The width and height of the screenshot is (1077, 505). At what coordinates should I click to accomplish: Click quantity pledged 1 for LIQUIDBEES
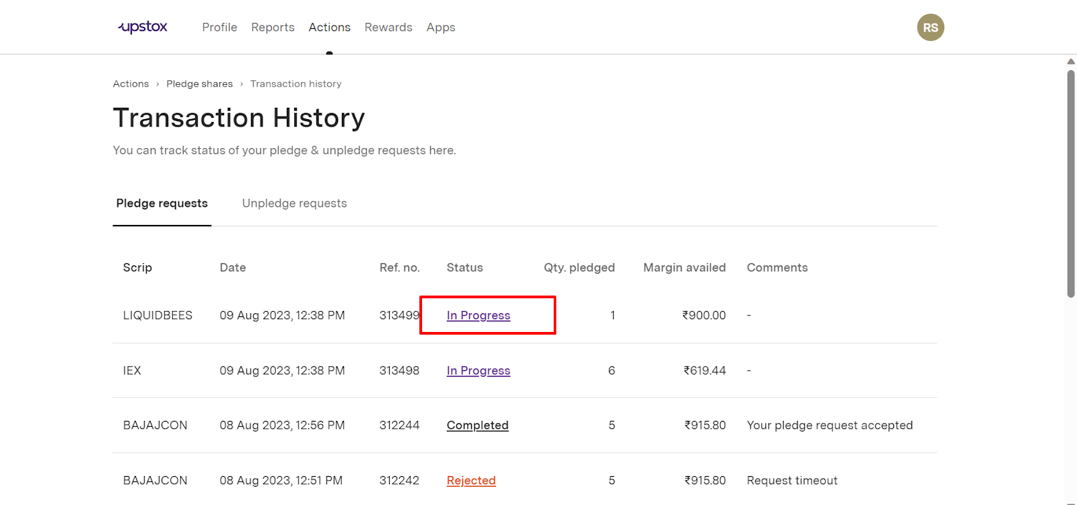(x=613, y=315)
